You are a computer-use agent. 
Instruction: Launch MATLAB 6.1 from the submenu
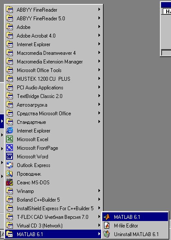click(135, 217)
